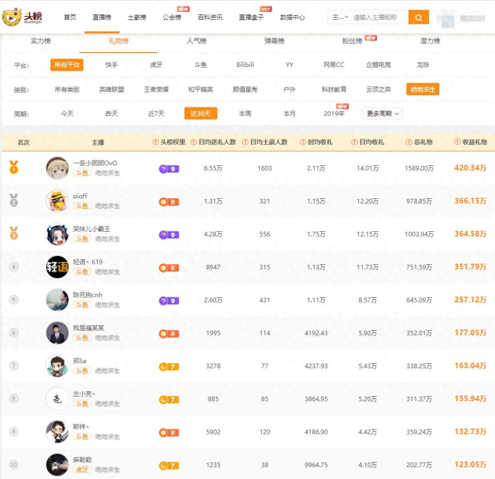Click the bronze rank 3 medal icon
This screenshot has width=495, height=479.
click(x=13, y=233)
